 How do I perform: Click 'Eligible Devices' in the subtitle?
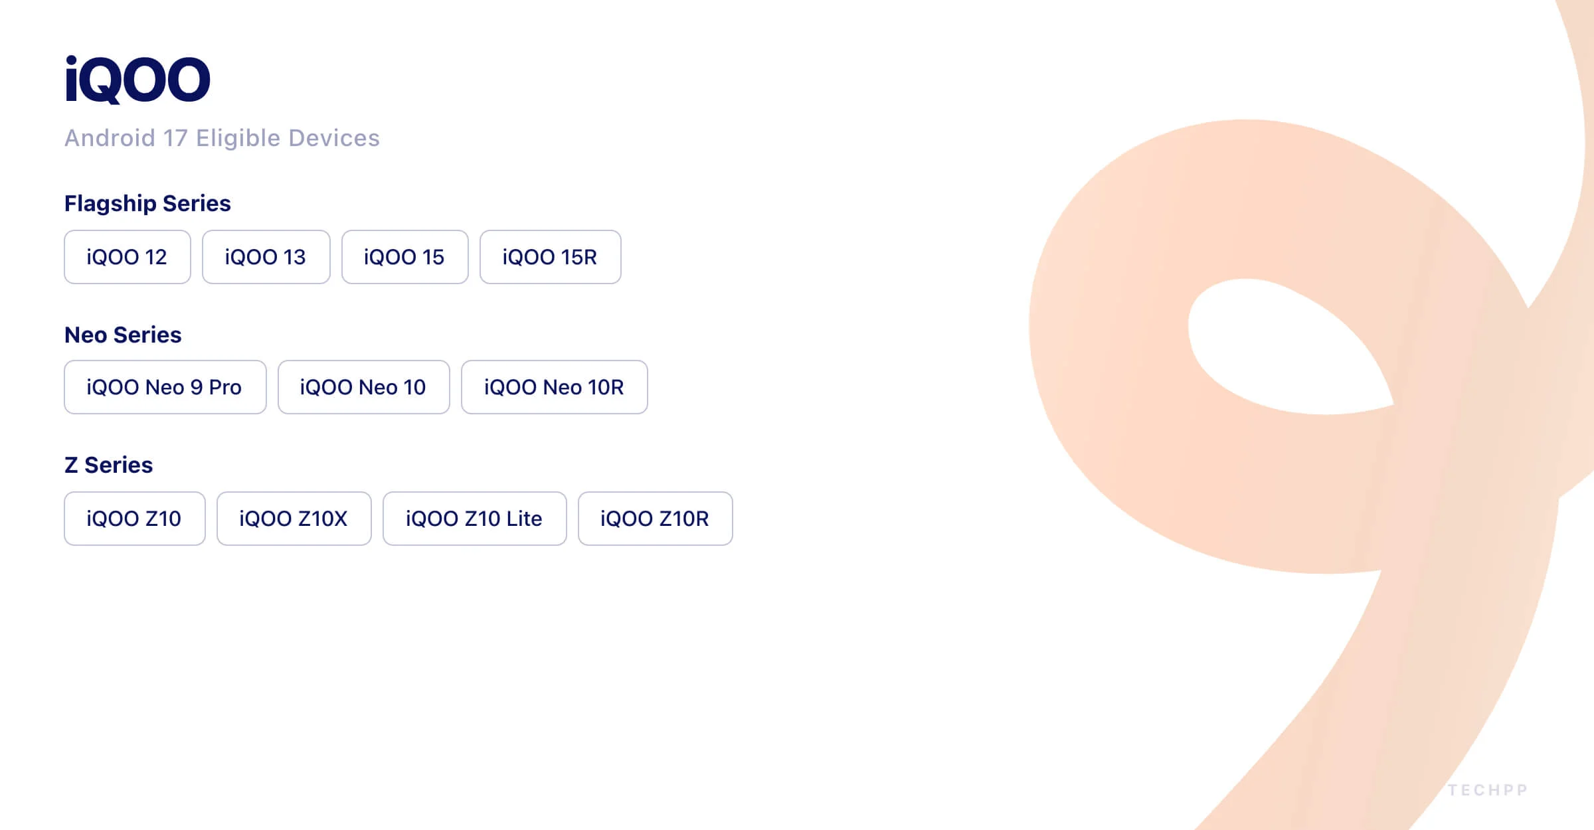[x=288, y=138]
